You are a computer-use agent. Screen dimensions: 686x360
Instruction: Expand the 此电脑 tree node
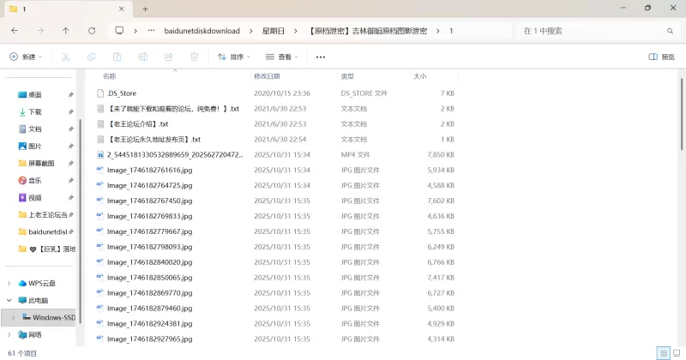(x=9, y=300)
